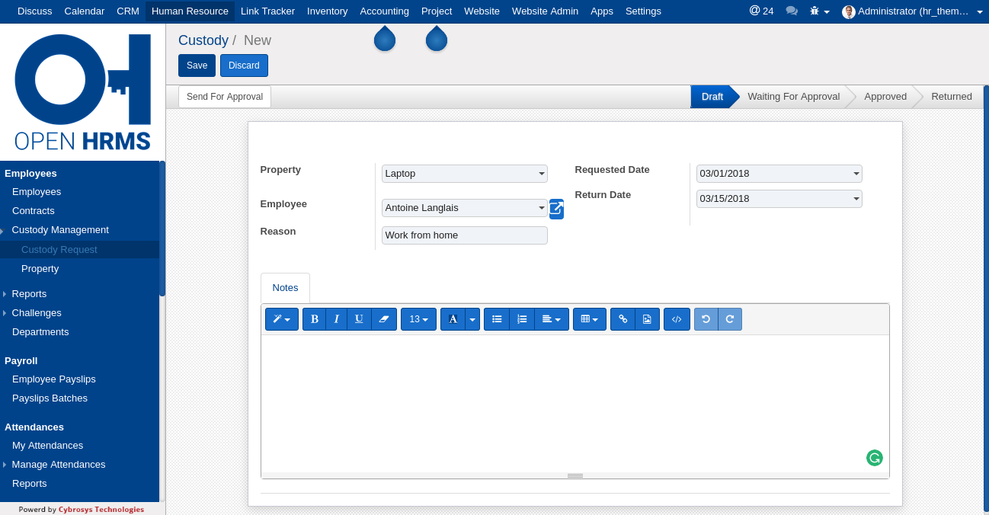The width and height of the screenshot is (989, 515).
Task: Toggle bold formatting in notes editor
Action: click(x=314, y=319)
